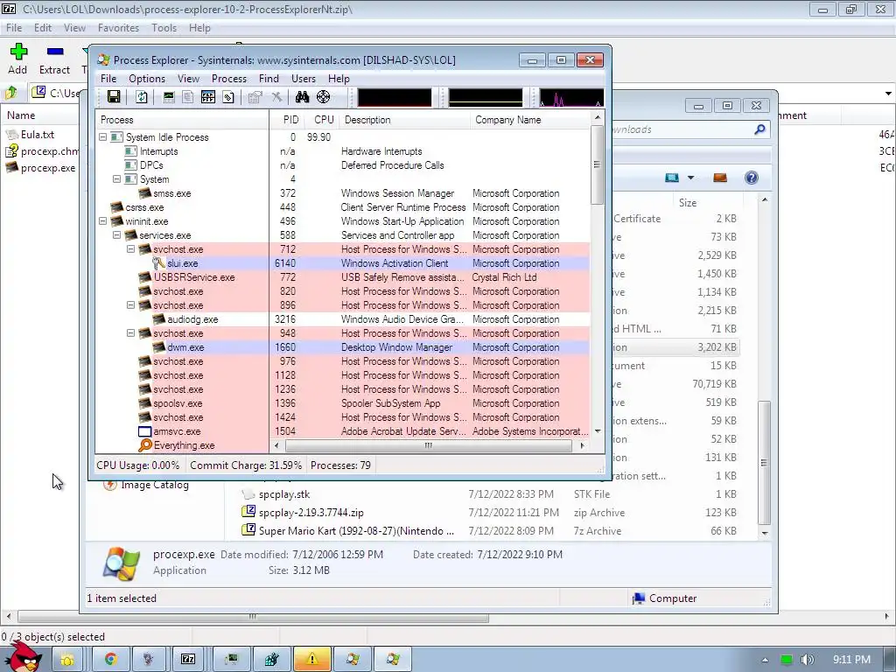
Task: Click the CPU usage mini graph
Action: pos(395,97)
